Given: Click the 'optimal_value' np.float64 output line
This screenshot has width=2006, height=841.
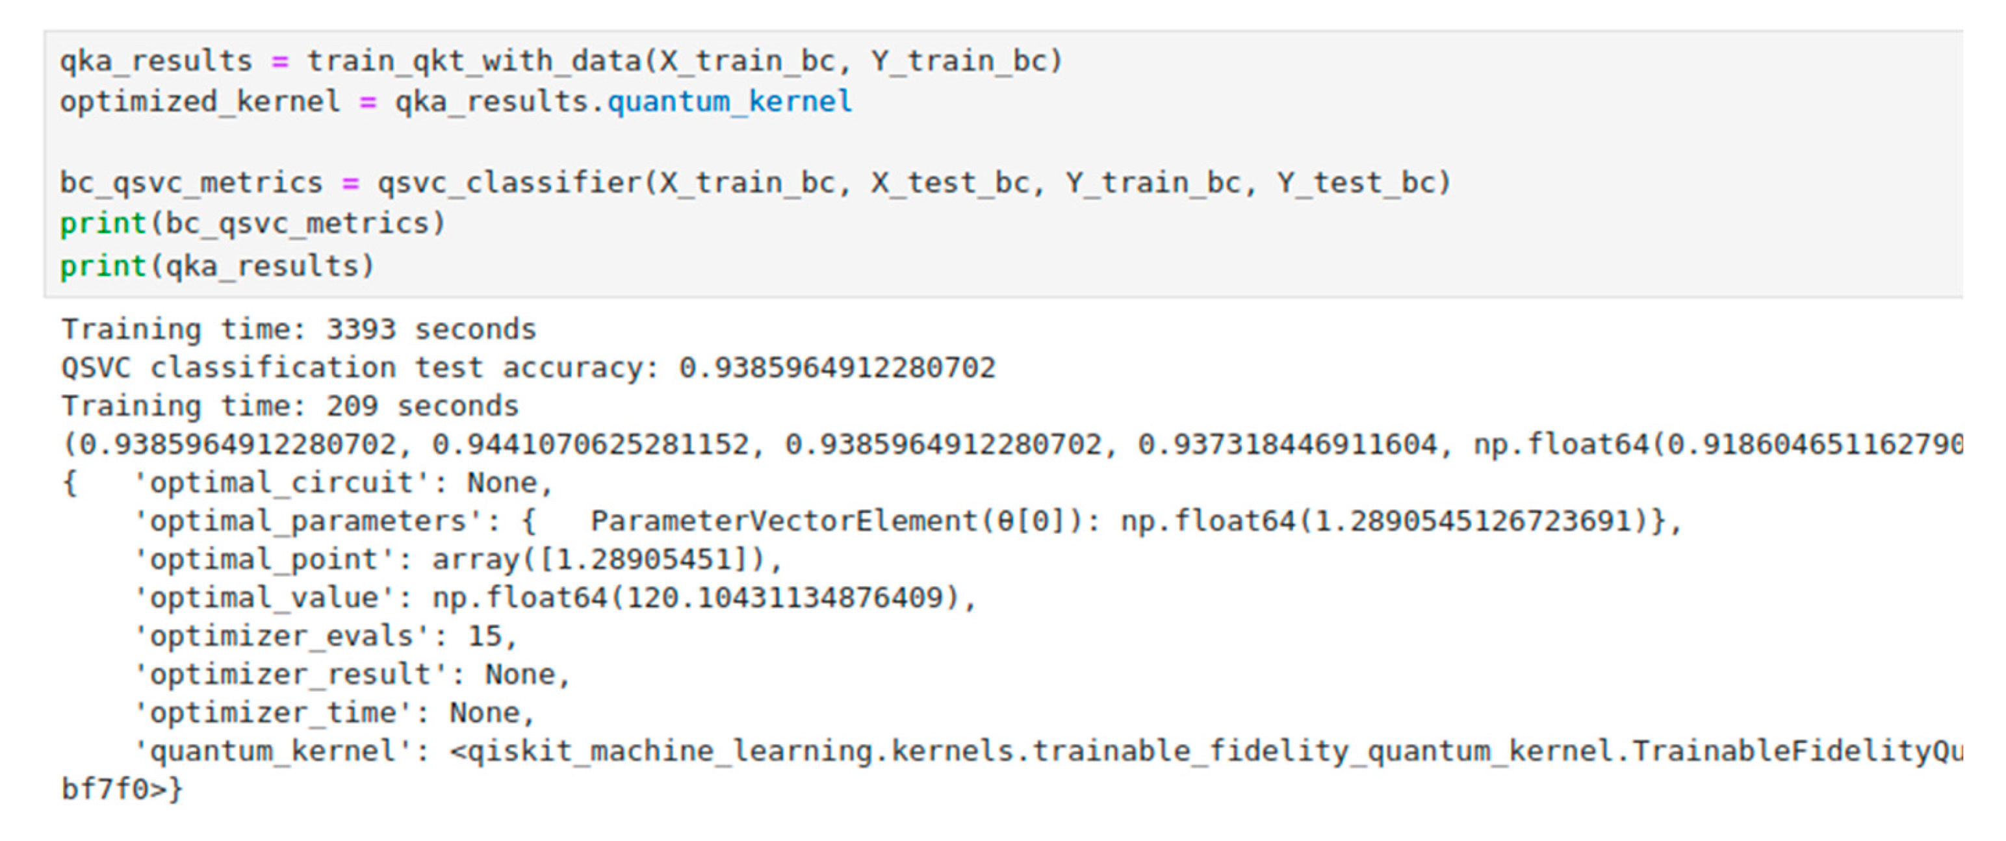Looking at the screenshot, I should point(554,597).
